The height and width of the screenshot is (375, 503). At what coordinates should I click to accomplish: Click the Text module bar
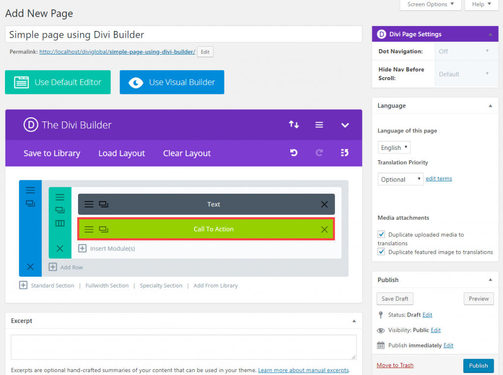coord(206,204)
